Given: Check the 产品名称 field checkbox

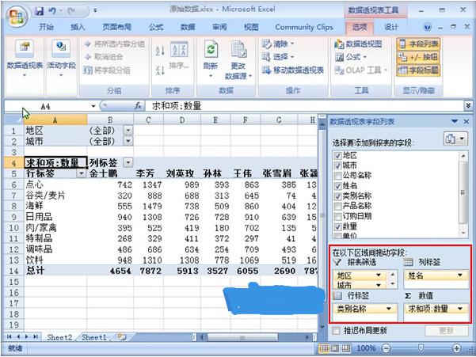Looking at the screenshot, I should tap(337, 207).
